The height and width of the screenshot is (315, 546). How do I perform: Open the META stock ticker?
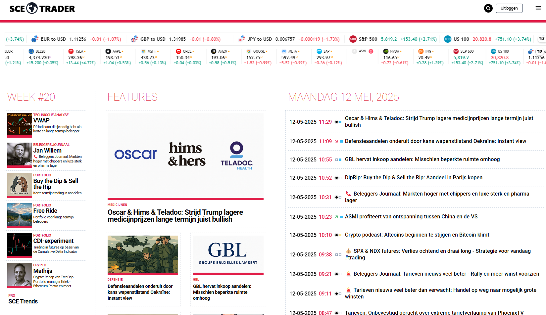(x=293, y=57)
